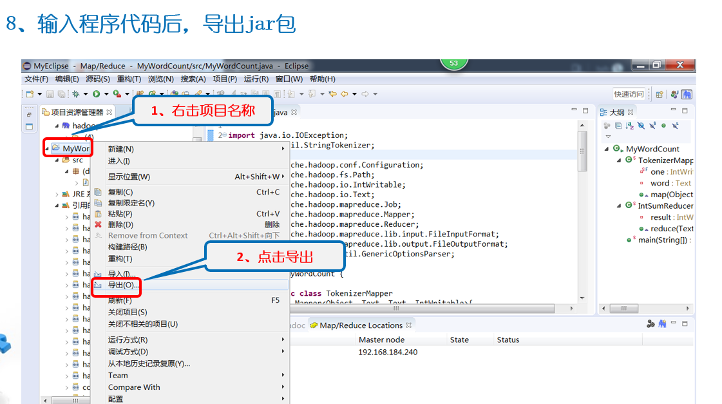The width and height of the screenshot is (722, 404).
Task: Click the Debug bug icon in toolbar
Action: [x=76, y=94]
